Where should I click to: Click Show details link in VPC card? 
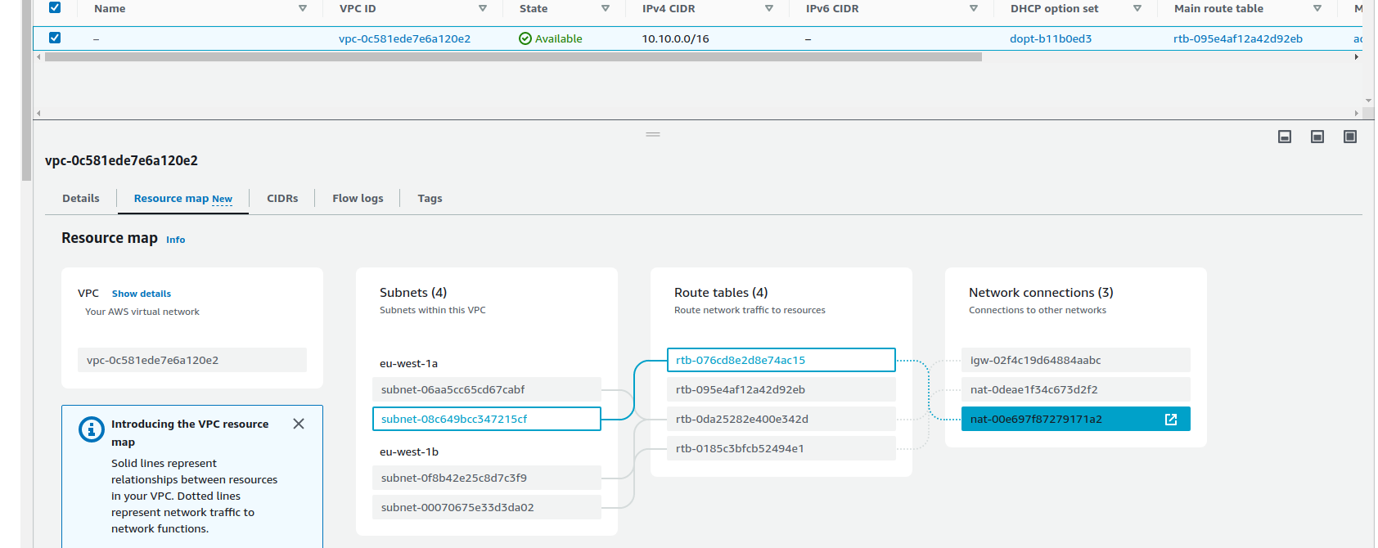tap(142, 294)
